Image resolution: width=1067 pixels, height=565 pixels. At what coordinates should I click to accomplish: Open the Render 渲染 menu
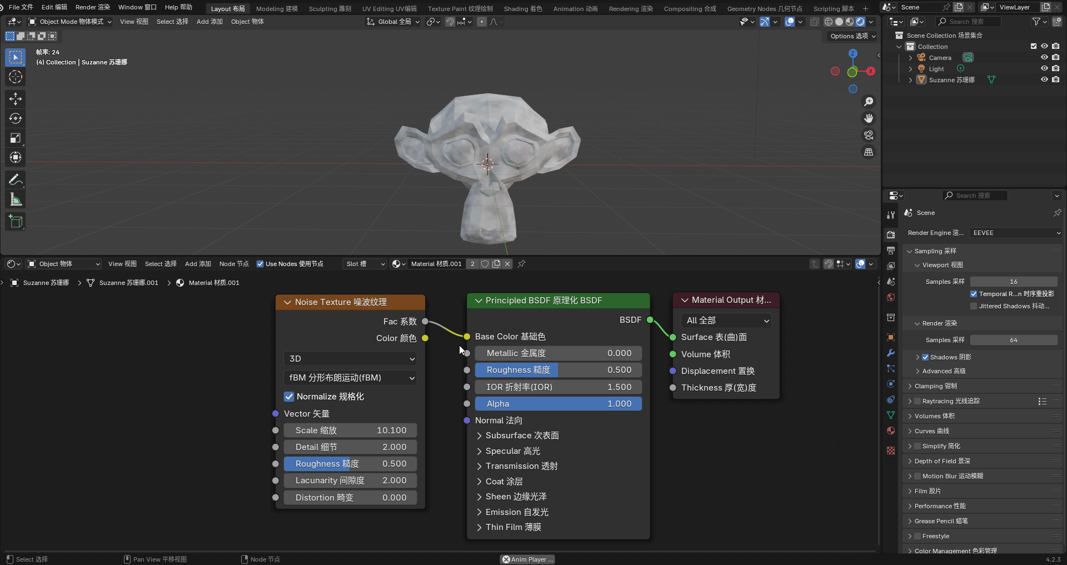click(x=93, y=7)
